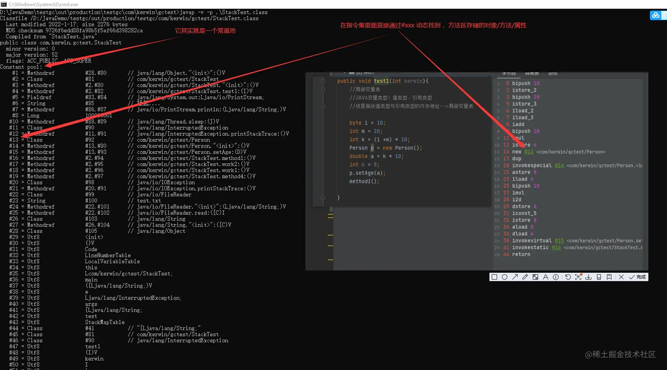Follow the #14 link after invokespecial
Image resolution: width=667 pixels, height=370 pixels.
559,165
